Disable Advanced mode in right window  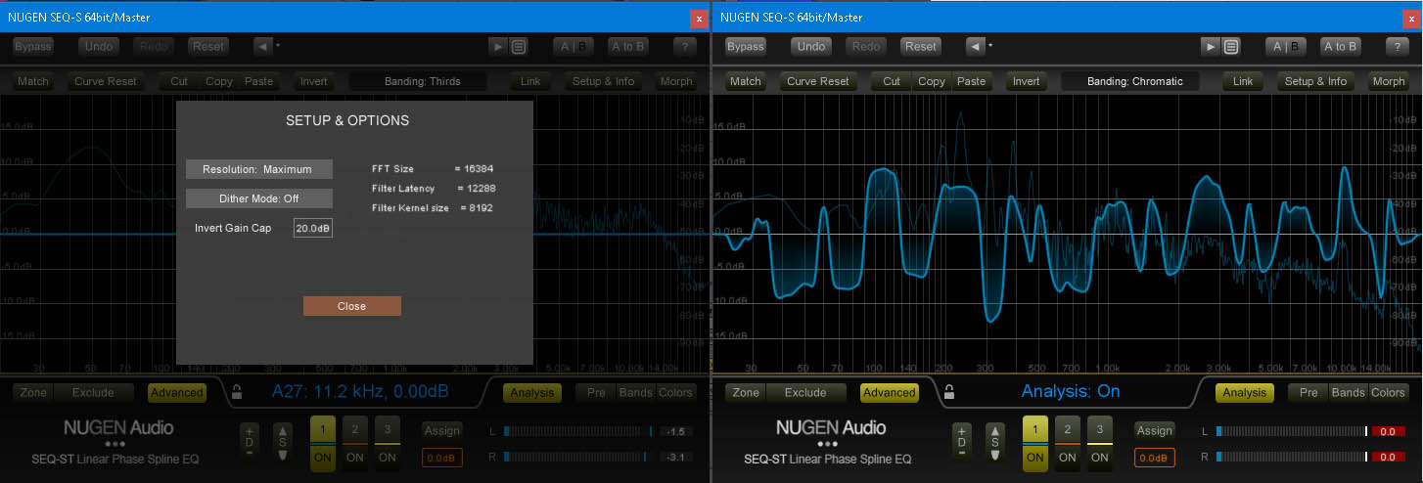(889, 393)
